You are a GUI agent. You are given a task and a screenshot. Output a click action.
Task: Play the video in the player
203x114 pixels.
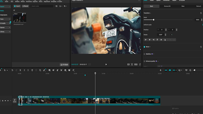[x=106, y=64]
